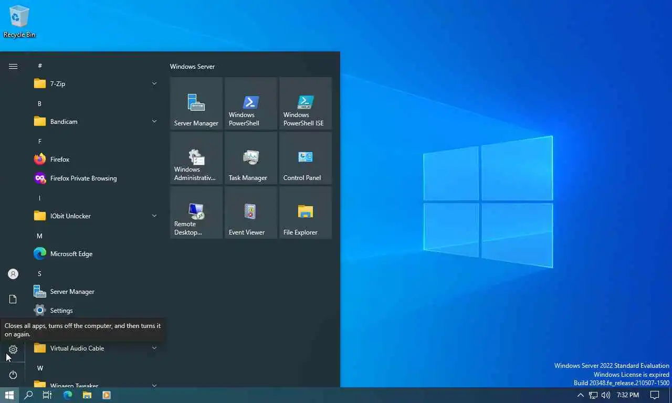Image resolution: width=672 pixels, height=403 pixels.
Task: Open the Windows Administrative Tools tile
Action: [x=196, y=158]
